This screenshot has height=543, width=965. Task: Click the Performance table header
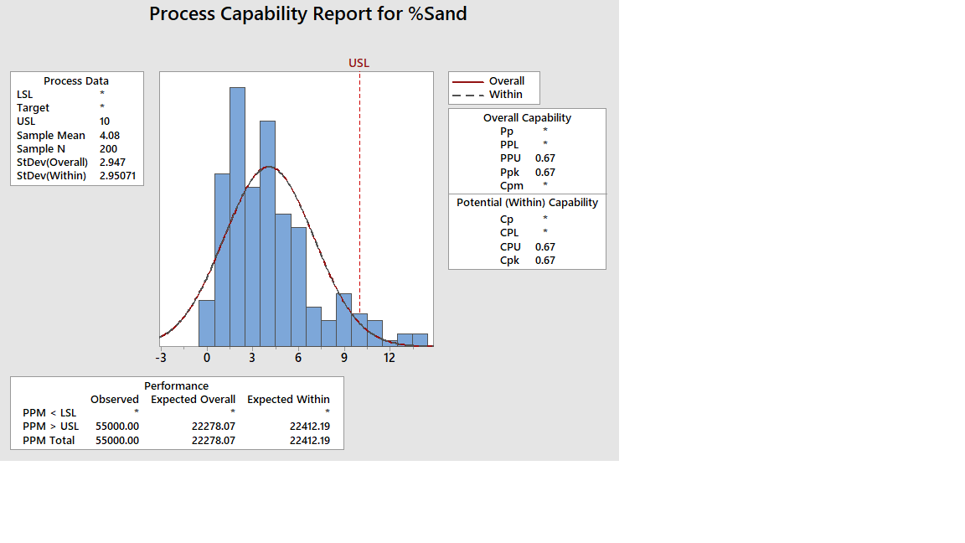177,385
